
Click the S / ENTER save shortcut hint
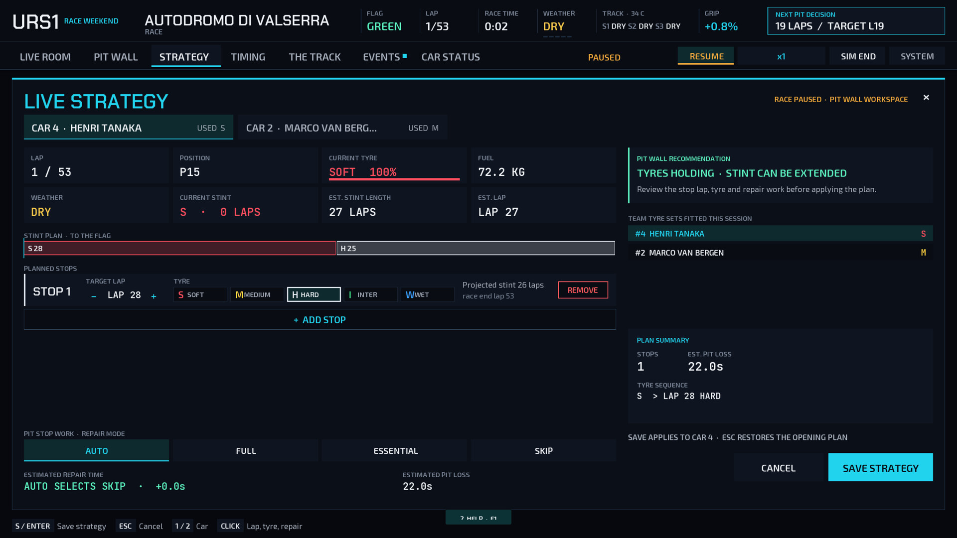pyautogui.click(x=59, y=526)
